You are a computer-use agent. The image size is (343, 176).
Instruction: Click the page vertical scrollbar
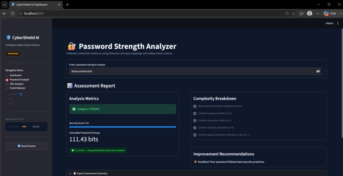pos(342,83)
